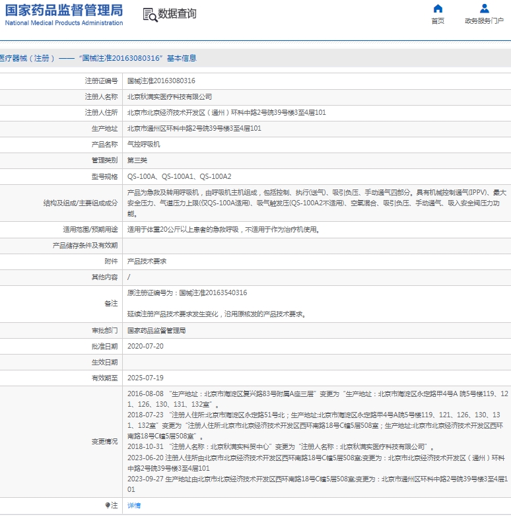
Task: Select remark line 延续注册产品技术要求发生变化
Action: pyautogui.click(x=217, y=314)
